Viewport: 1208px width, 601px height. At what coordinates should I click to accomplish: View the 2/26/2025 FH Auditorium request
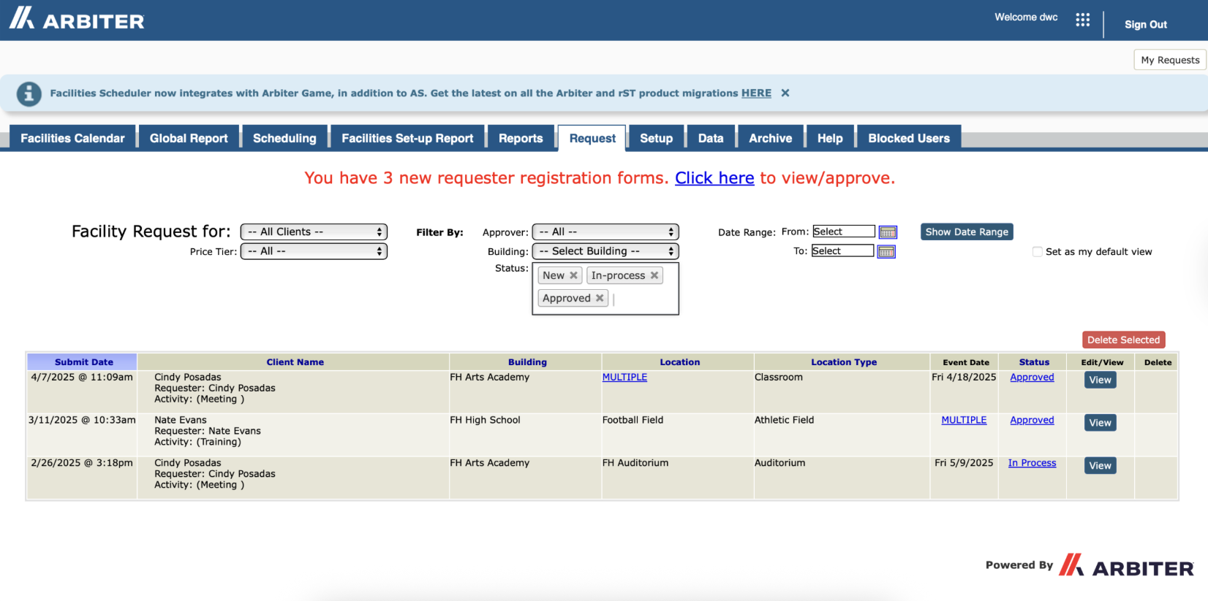pos(1100,466)
